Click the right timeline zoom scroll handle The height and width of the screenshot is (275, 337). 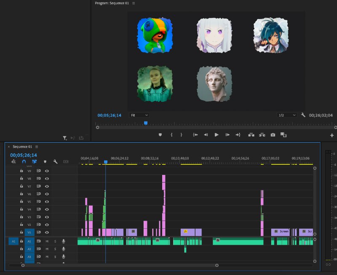(217, 265)
